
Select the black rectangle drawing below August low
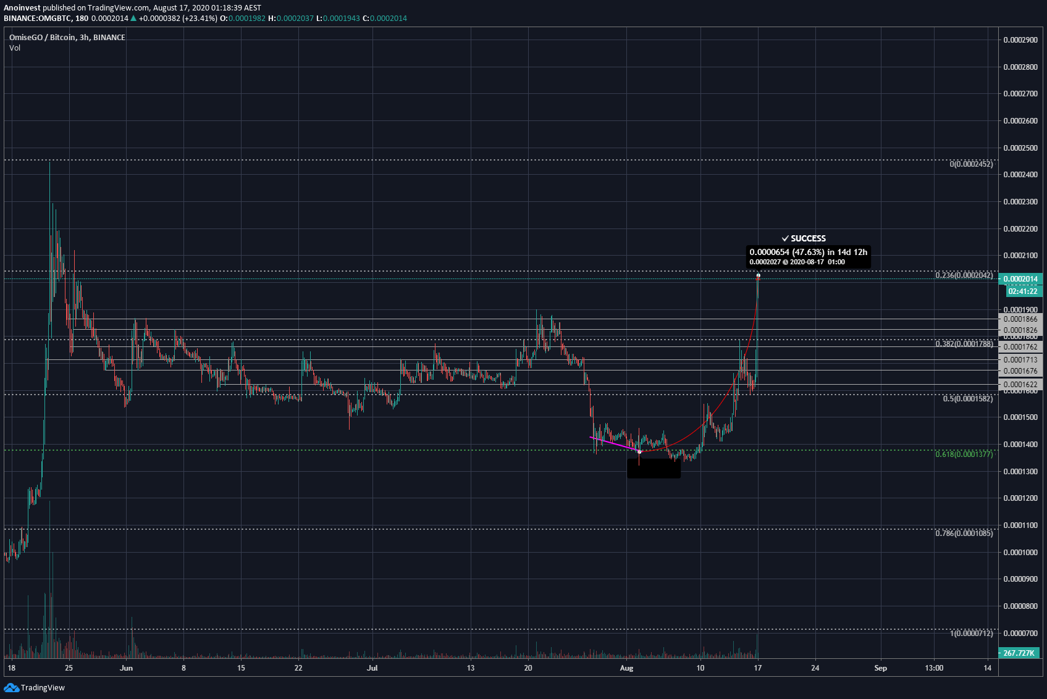[x=654, y=467]
